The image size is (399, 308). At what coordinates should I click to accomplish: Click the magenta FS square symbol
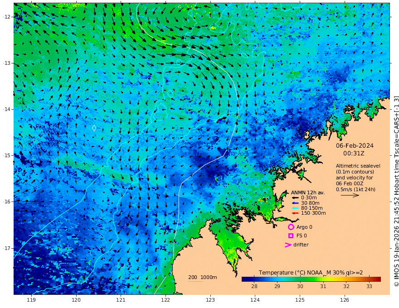click(x=291, y=236)
